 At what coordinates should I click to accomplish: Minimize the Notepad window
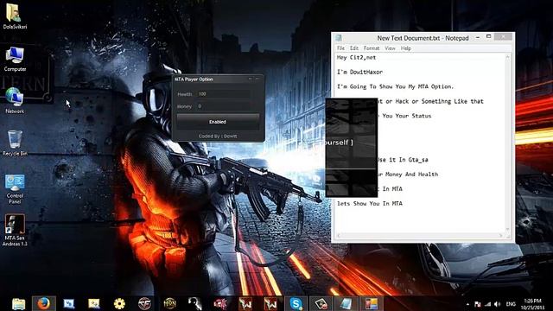(x=478, y=37)
